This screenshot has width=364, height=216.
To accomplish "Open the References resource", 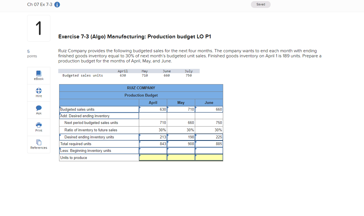I will (x=38, y=144).
